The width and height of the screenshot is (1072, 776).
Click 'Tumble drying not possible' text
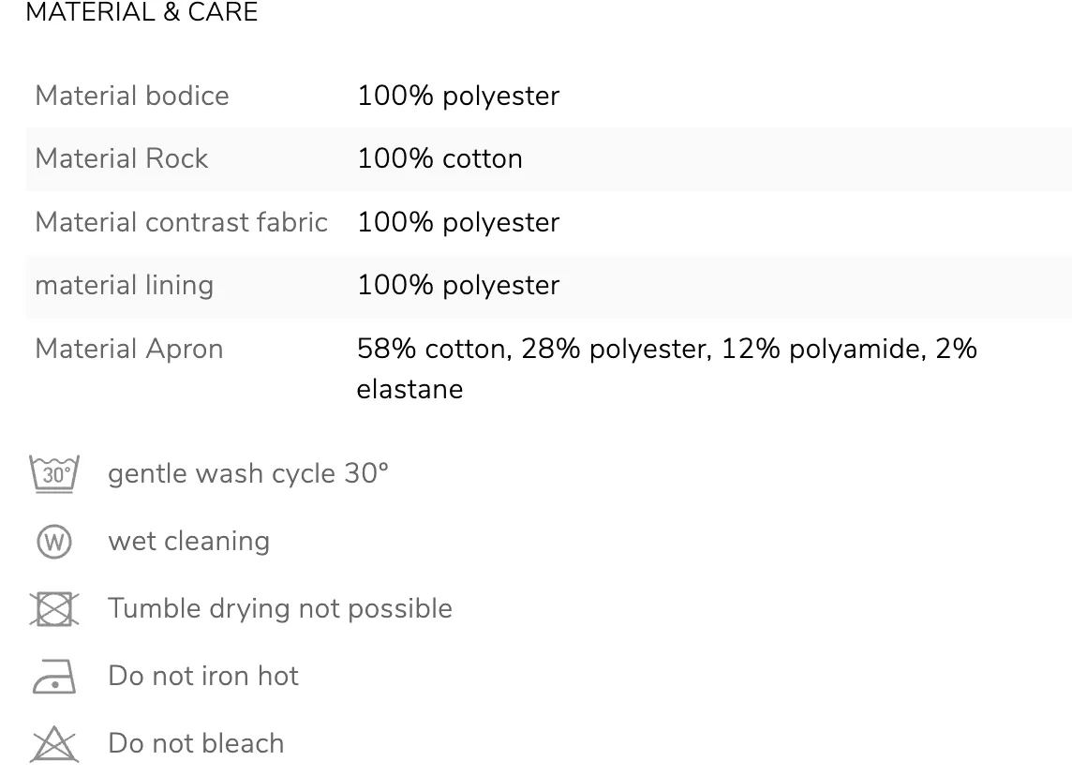280,608
